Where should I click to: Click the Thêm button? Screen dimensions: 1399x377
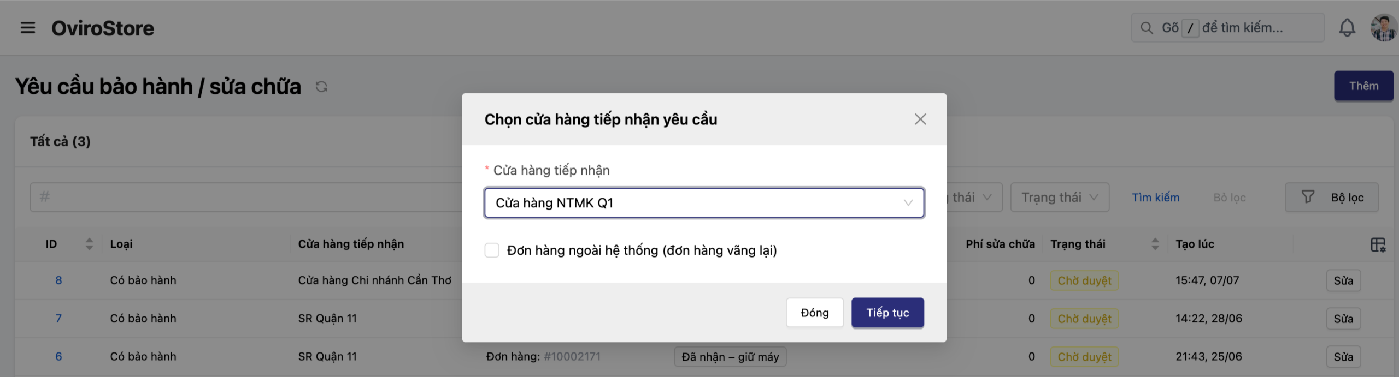click(x=1363, y=86)
